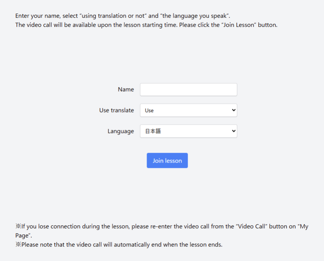The height and width of the screenshot is (261, 324).
Task: Open the Use translate dropdown
Action: 188,111
